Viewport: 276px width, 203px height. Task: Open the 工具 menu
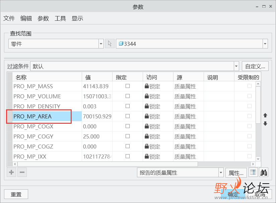[60, 18]
